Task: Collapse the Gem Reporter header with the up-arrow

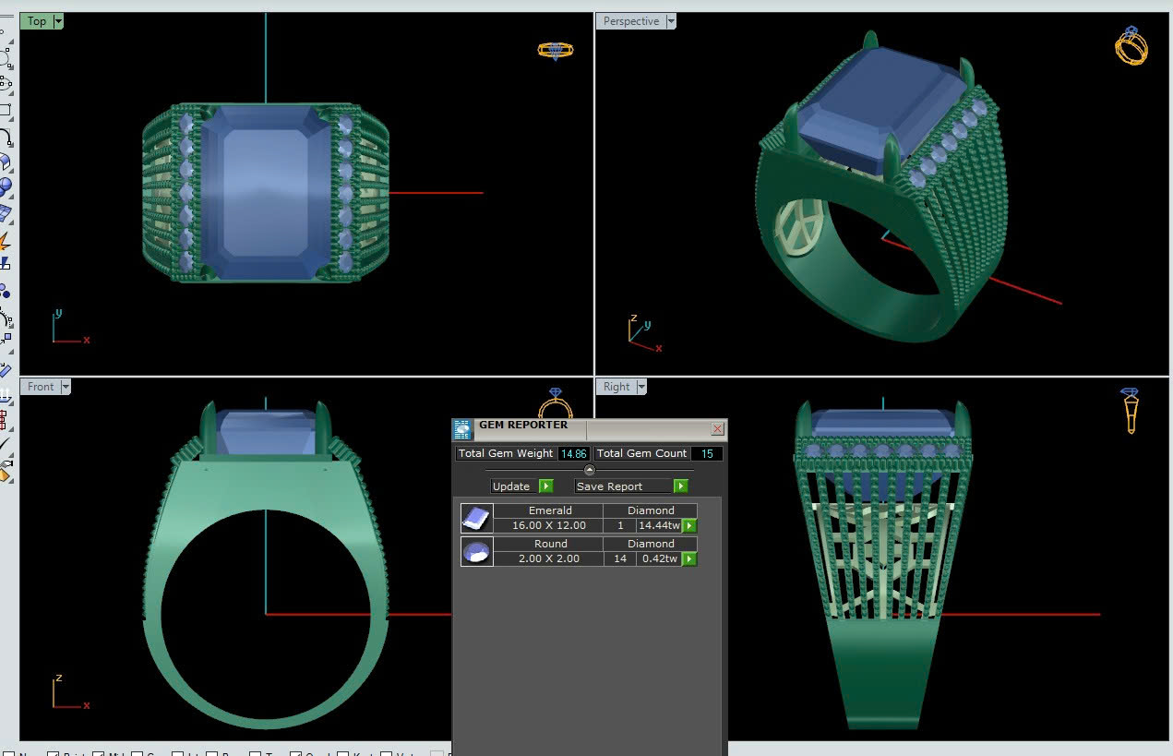Action: [590, 471]
